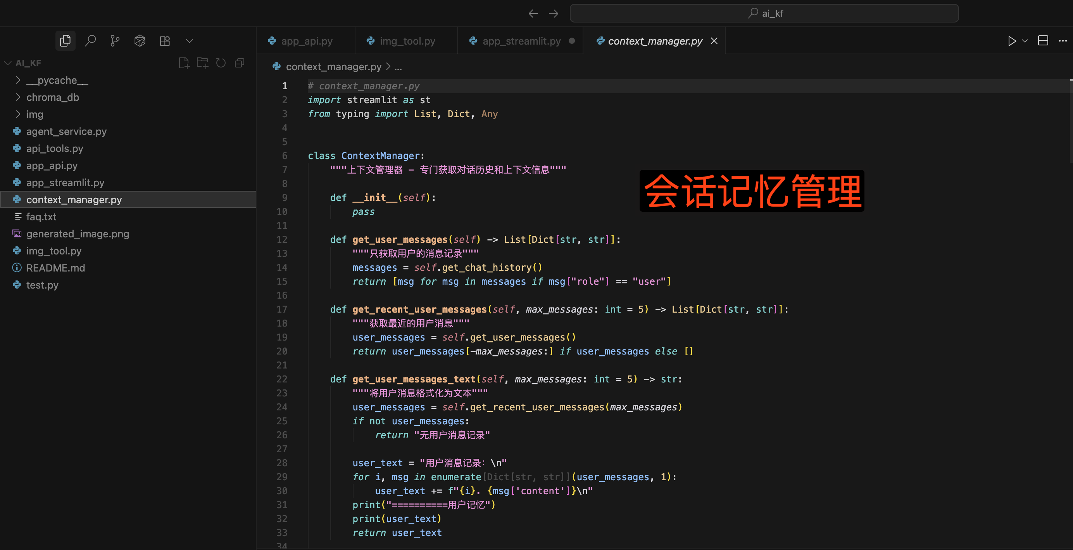
Task: Open the Source Control view
Action: (115, 40)
